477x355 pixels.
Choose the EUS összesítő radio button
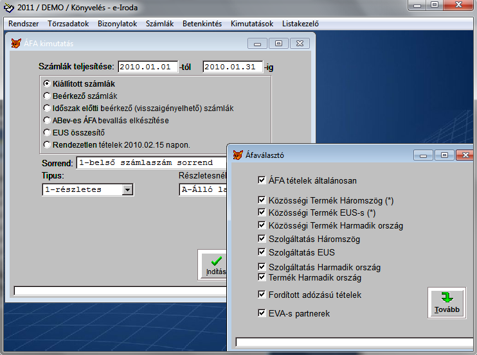point(47,132)
